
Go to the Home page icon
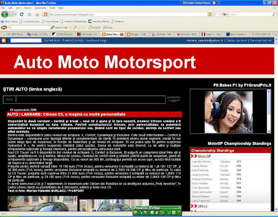pos(37,15)
